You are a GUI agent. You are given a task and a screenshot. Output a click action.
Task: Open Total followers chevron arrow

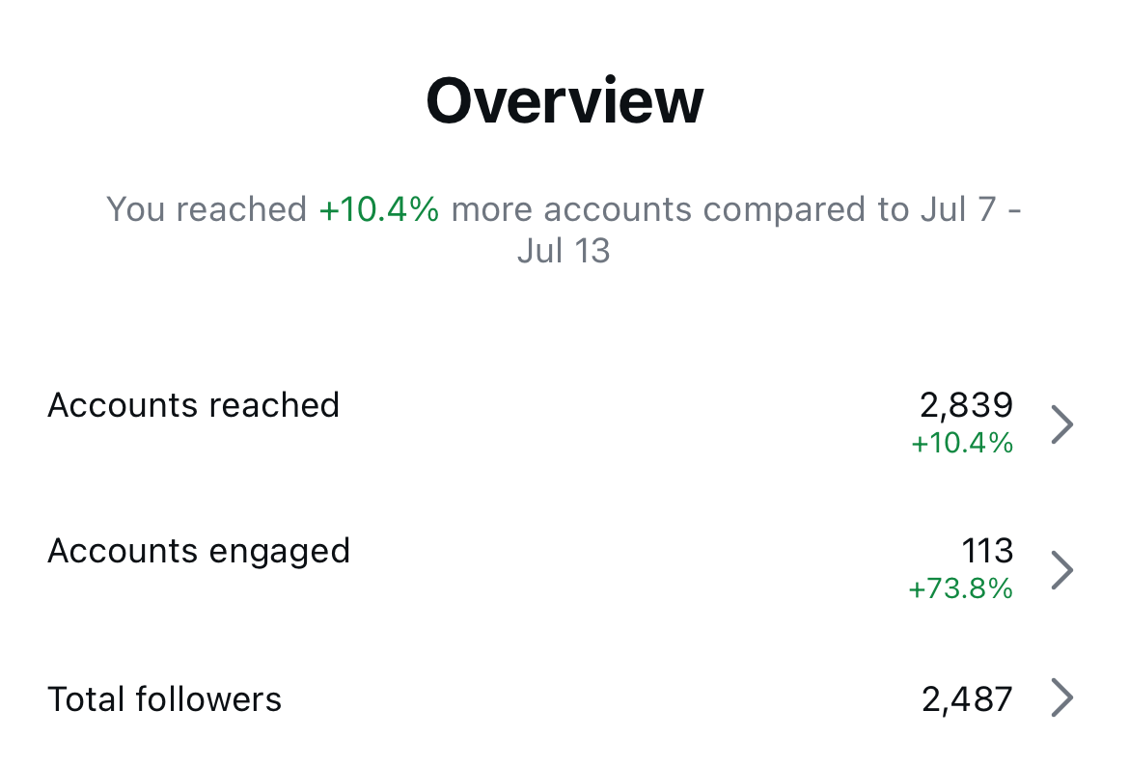(1061, 698)
